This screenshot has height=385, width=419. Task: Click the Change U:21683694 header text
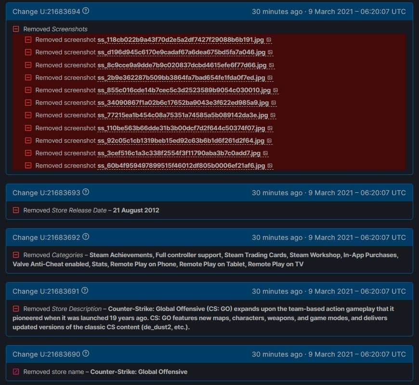pyautogui.click(x=46, y=12)
